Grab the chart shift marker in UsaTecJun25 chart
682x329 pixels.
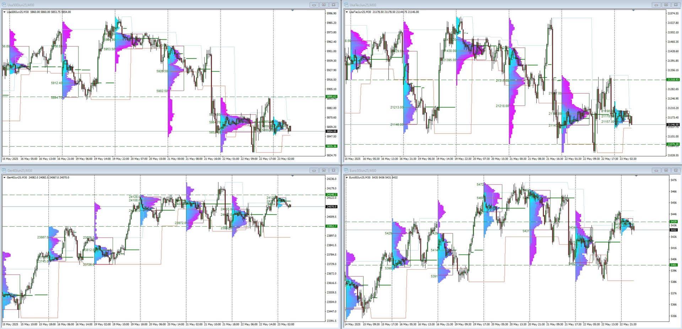(x=633, y=11)
